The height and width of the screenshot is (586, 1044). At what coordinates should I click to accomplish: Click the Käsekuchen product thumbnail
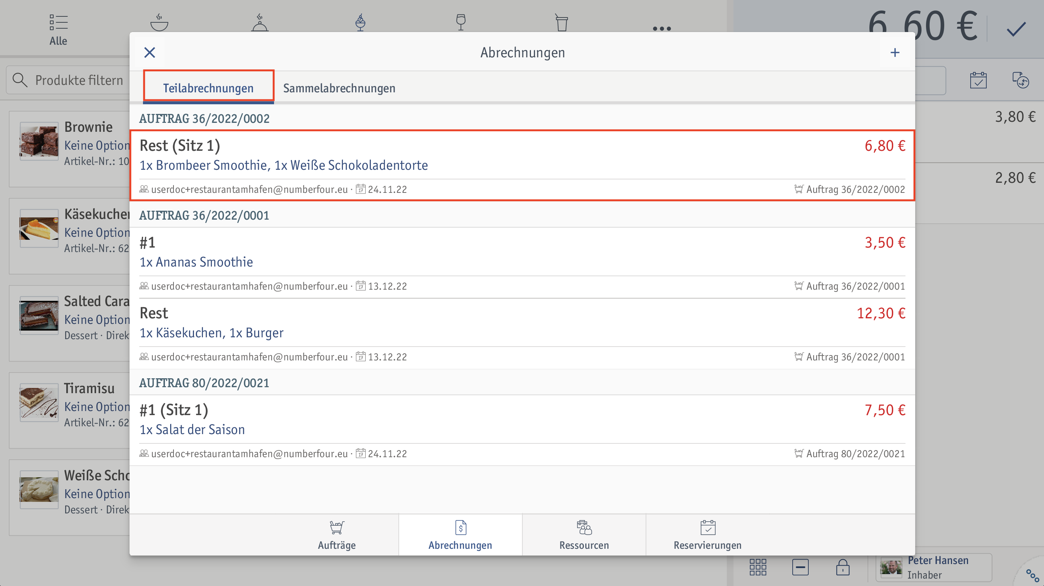39,228
